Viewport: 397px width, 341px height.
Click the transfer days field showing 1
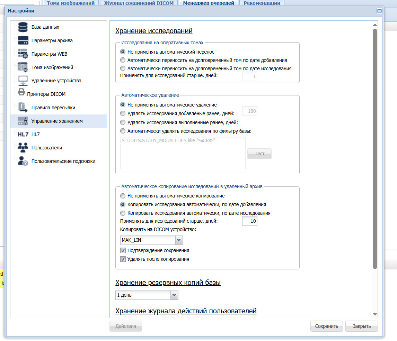click(x=250, y=76)
